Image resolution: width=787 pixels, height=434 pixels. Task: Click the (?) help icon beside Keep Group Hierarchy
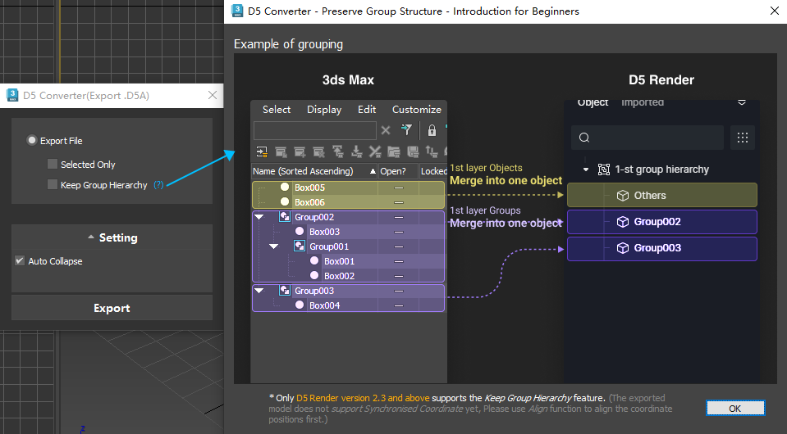tap(158, 185)
